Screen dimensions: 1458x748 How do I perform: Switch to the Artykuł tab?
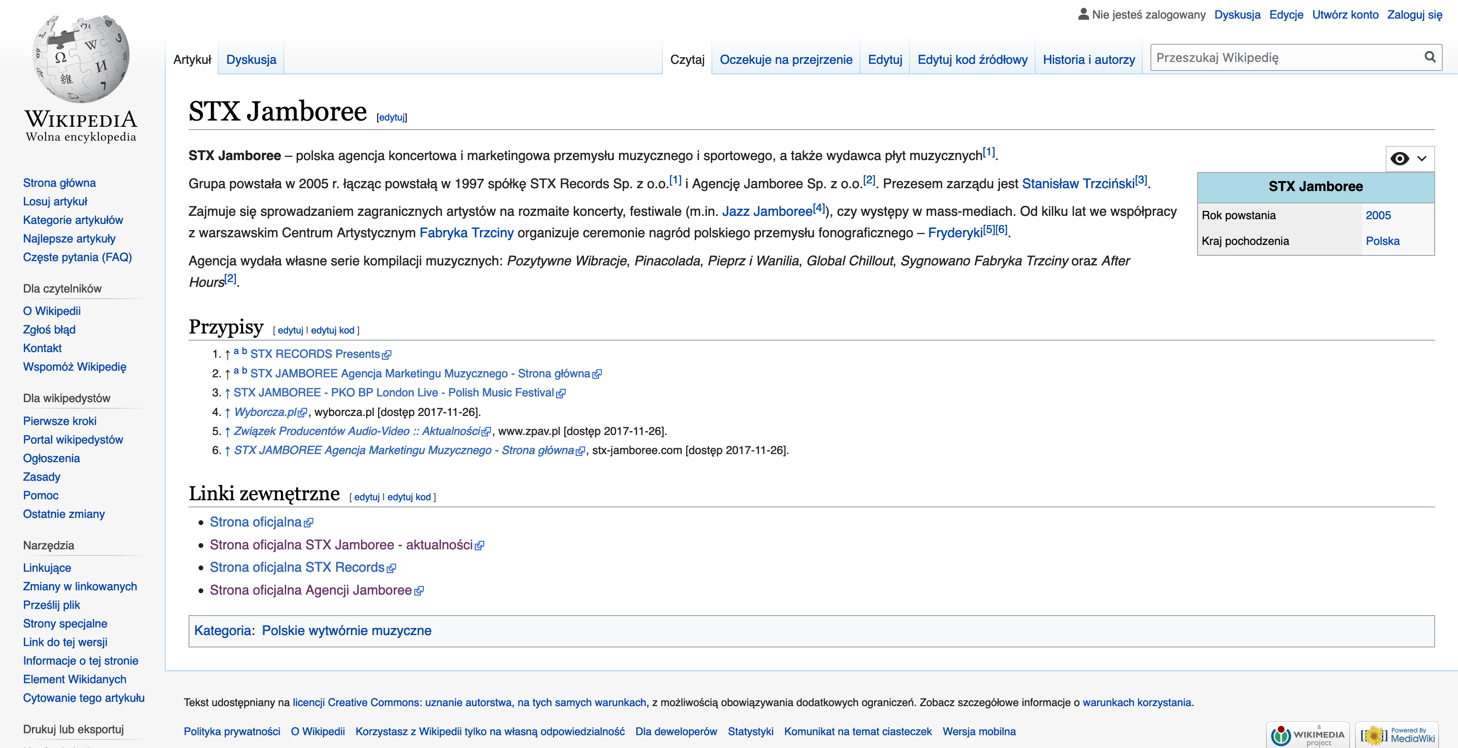tap(192, 60)
